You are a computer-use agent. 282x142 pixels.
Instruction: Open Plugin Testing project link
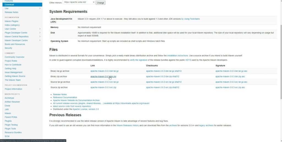pos(11,125)
